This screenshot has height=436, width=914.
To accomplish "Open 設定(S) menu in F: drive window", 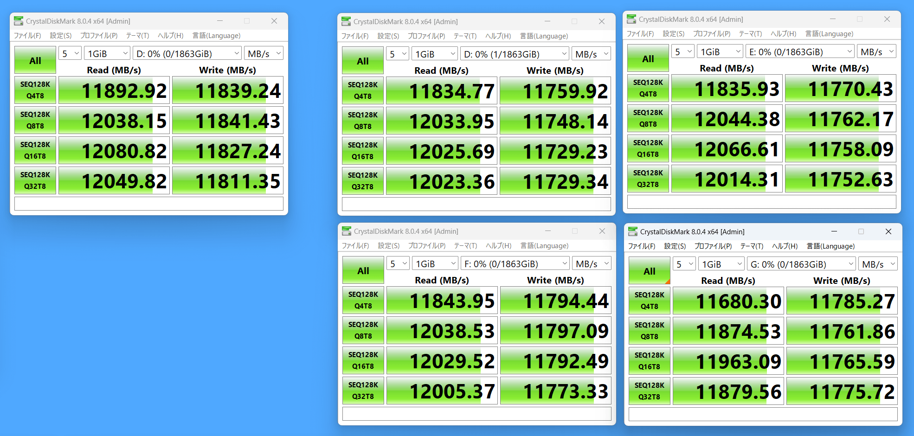I will (x=388, y=245).
